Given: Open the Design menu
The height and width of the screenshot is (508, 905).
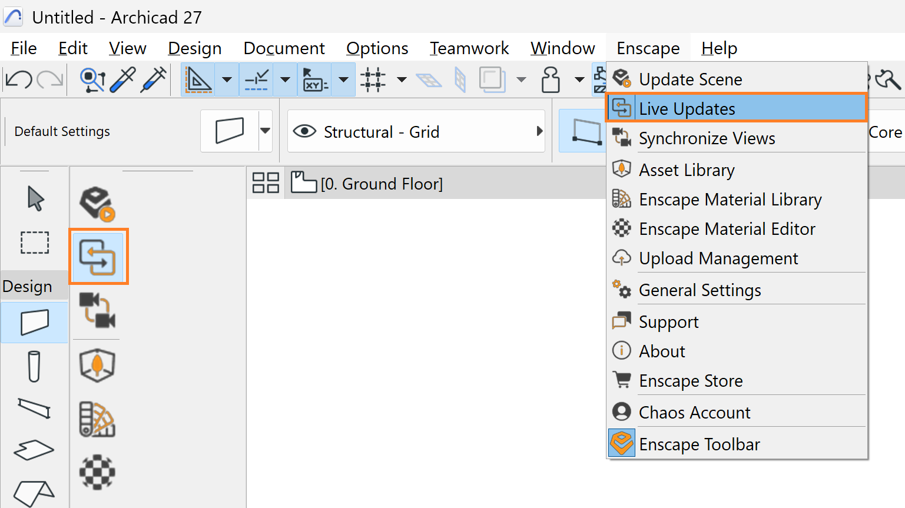Looking at the screenshot, I should 195,48.
